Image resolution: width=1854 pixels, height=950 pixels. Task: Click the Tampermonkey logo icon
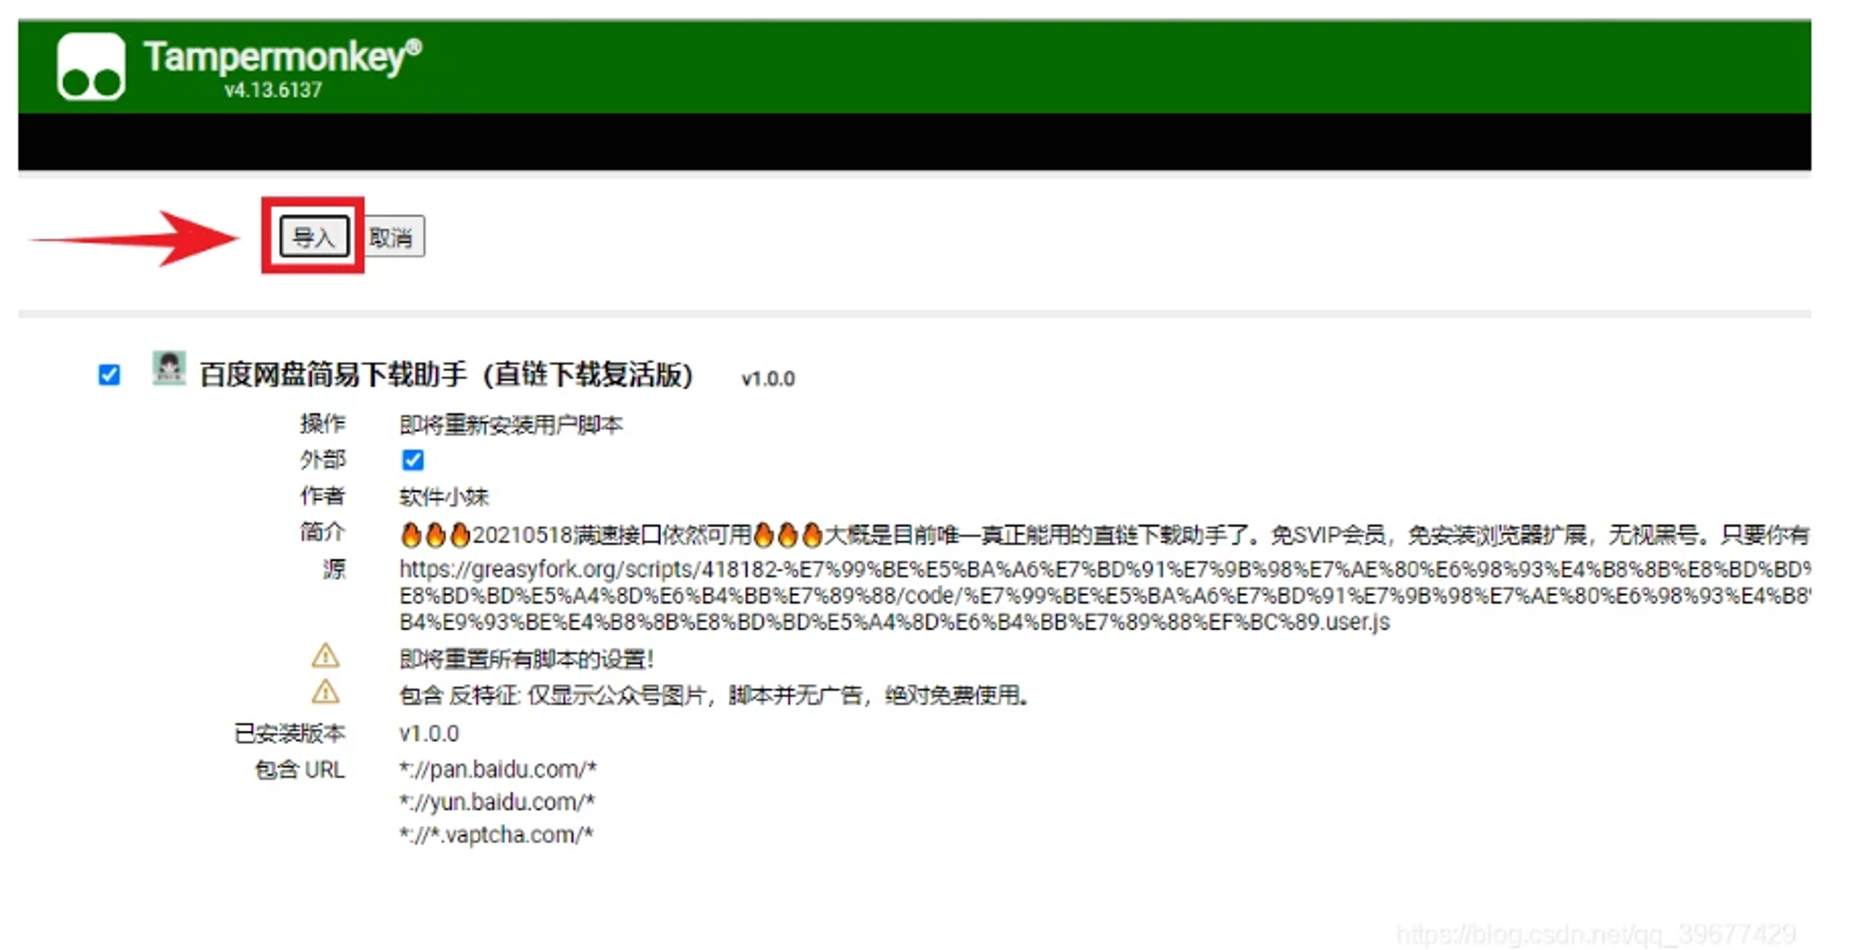[x=91, y=66]
